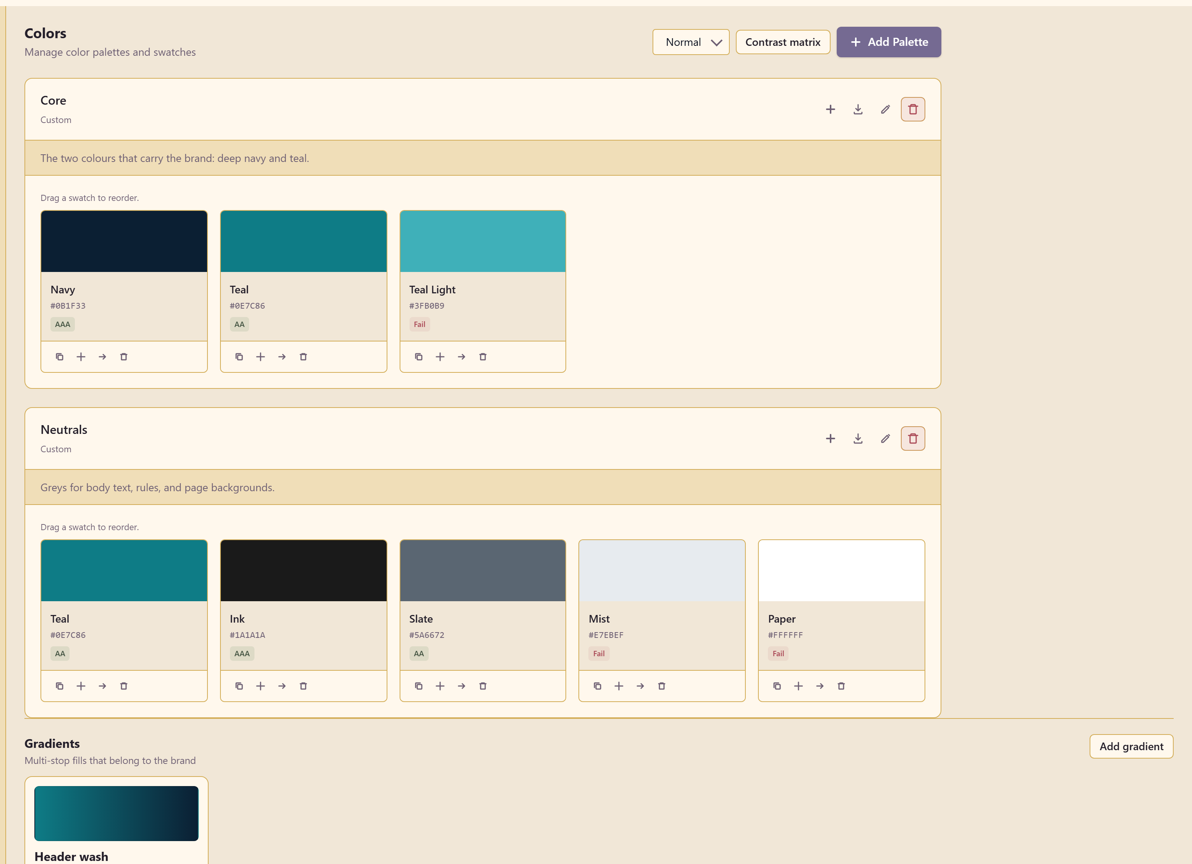Edit the Neutrals palette with pencil icon
The width and height of the screenshot is (1192, 864).
pos(886,438)
